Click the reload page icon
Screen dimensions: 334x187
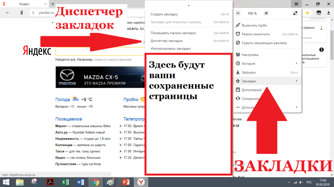33,13
